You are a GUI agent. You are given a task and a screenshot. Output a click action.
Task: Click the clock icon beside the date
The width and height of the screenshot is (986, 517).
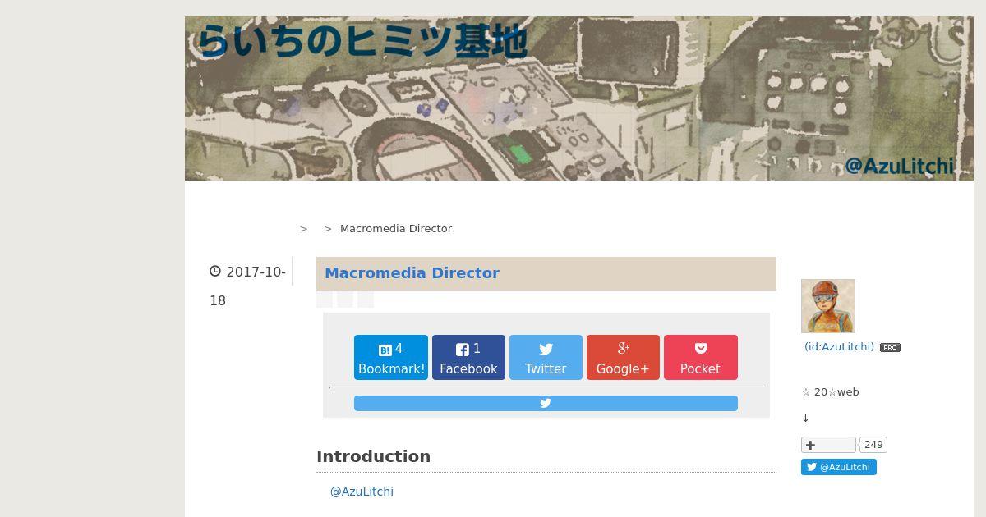215,271
